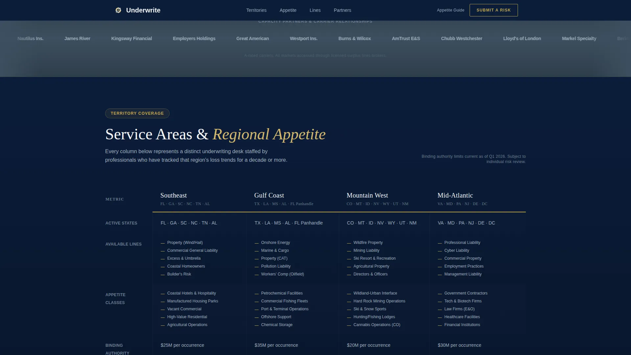This screenshot has width=631, height=355.
Task: Select Builder's Risk line item
Action: [x=179, y=274]
